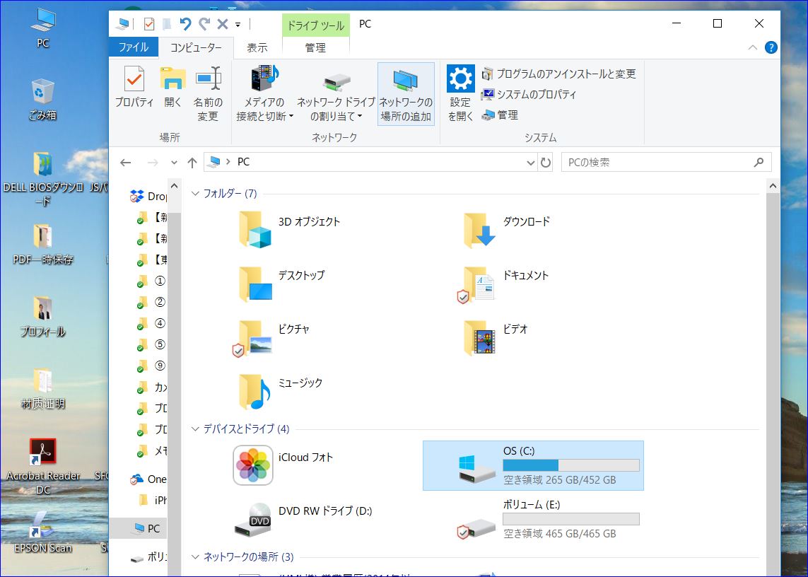
Task: Click the 名前の変更 ribbon button
Action: pyautogui.click(x=208, y=93)
